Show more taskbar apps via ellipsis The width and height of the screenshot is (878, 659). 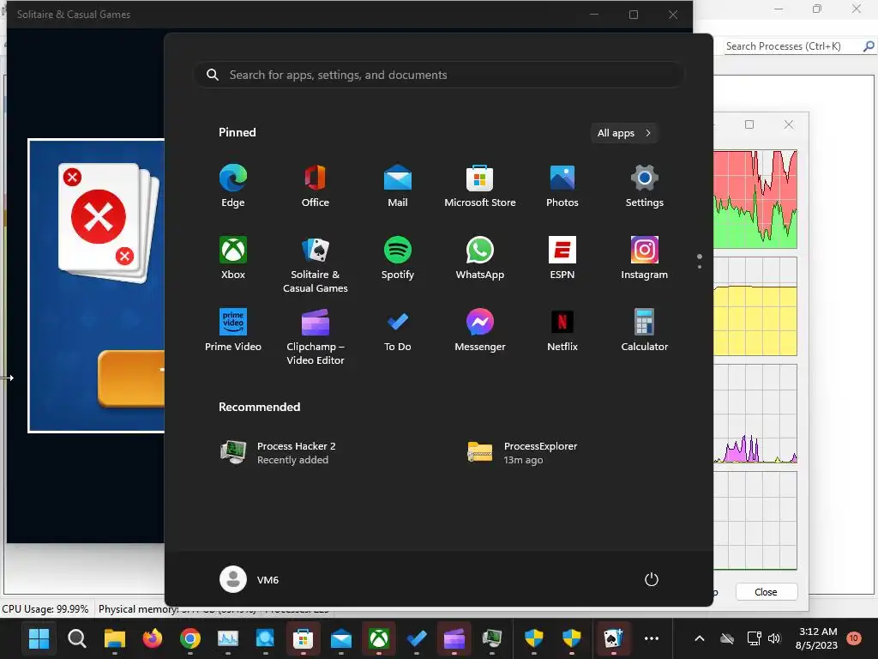(x=652, y=638)
